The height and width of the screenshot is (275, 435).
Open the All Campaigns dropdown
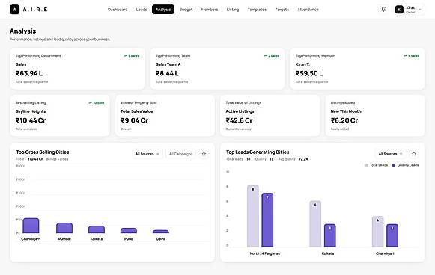[181, 154]
